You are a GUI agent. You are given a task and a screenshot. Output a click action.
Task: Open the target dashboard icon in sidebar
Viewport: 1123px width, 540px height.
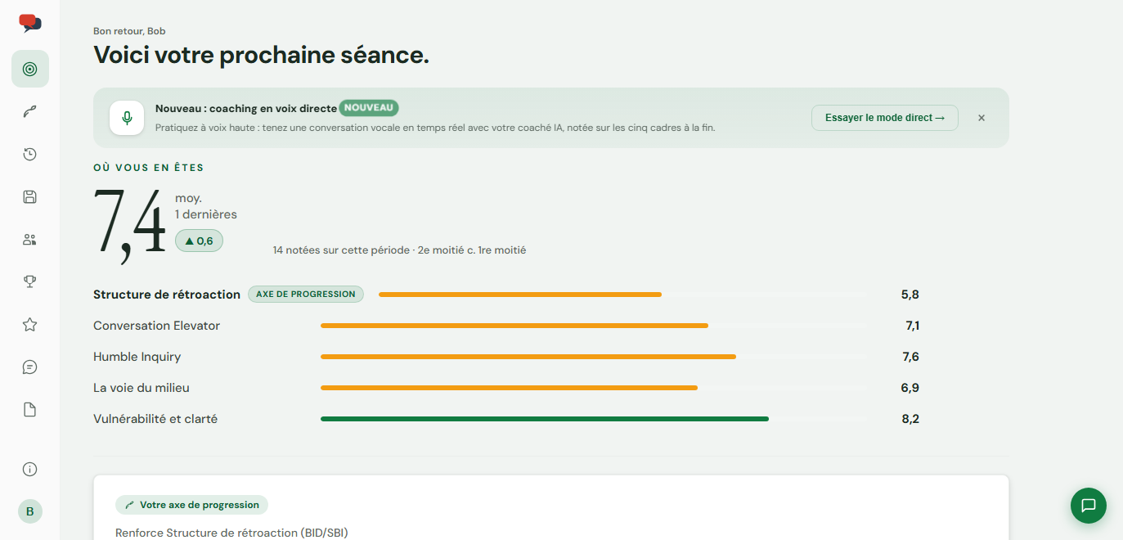coord(30,69)
